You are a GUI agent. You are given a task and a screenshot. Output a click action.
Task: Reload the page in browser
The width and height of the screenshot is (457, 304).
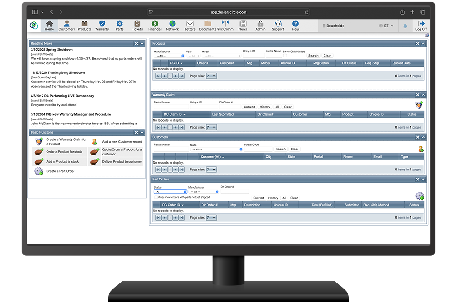click(x=307, y=12)
